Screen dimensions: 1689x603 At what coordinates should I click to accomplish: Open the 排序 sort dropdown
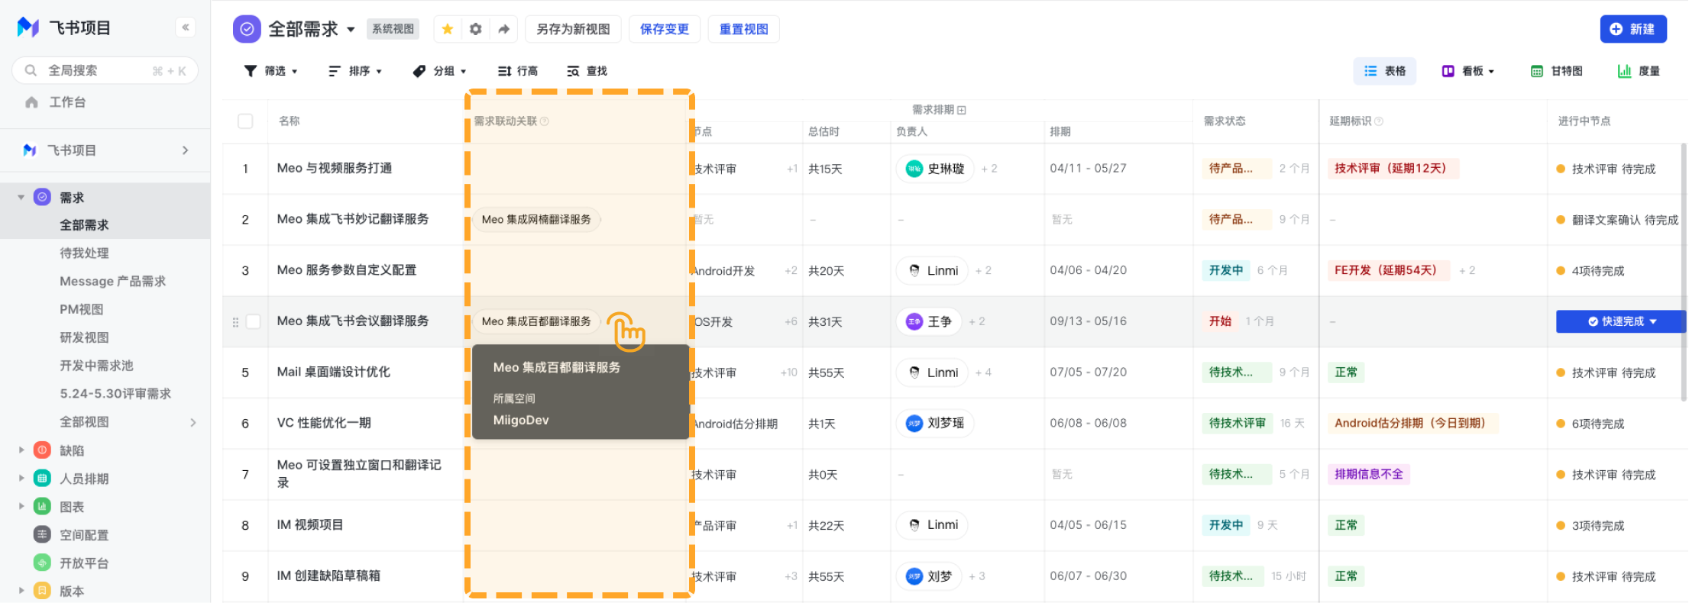click(x=354, y=71)
